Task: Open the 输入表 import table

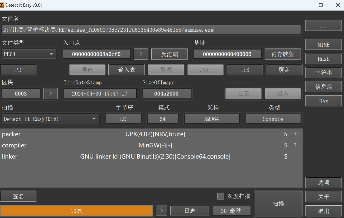Action: pos(127,70)
